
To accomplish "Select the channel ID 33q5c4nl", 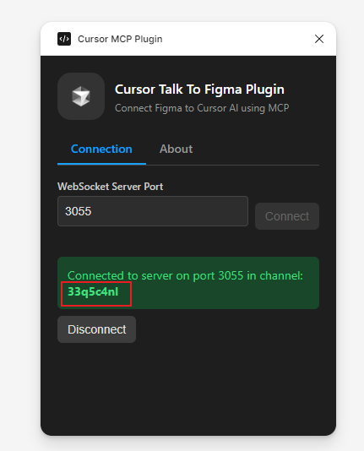I will tap(93, 291).
